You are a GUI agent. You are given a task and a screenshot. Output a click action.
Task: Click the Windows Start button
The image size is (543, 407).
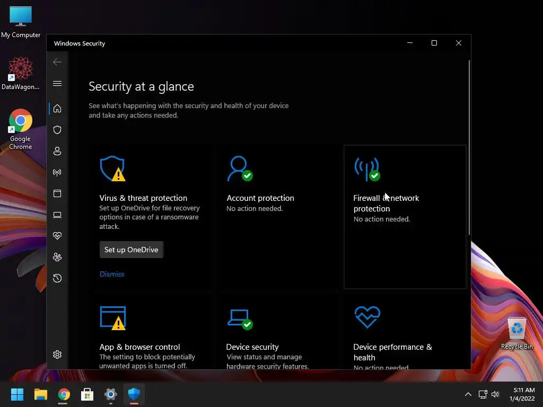17,394
